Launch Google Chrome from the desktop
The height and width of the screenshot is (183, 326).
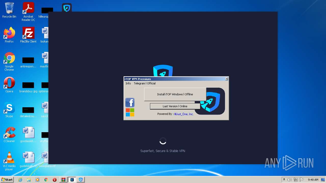point(9,62)
